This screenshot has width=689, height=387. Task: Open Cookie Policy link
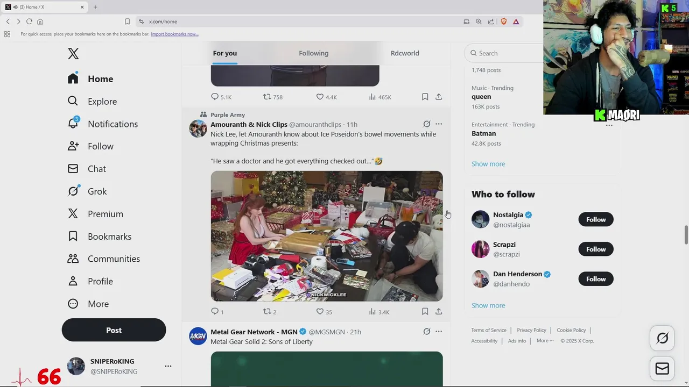click(571, 330)
